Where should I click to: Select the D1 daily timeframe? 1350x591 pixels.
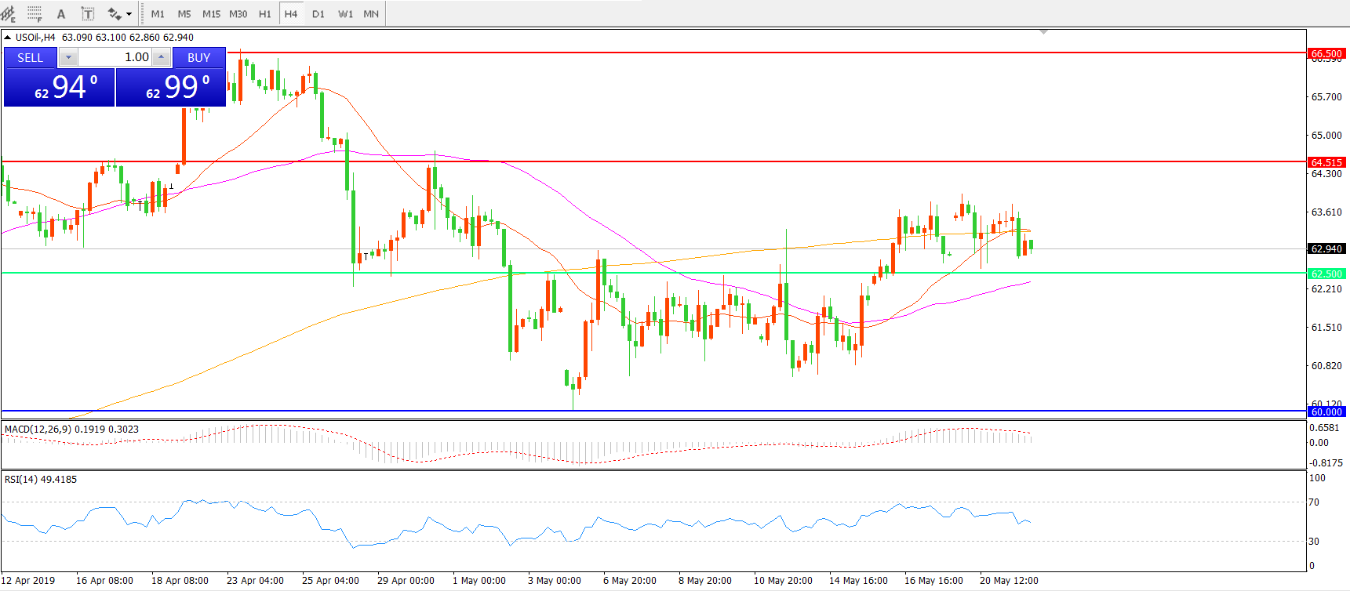tap(318, 13)
